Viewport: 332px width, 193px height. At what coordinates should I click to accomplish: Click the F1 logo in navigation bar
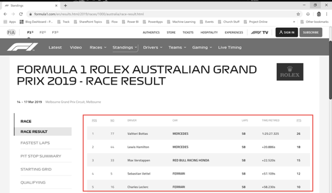22,47
